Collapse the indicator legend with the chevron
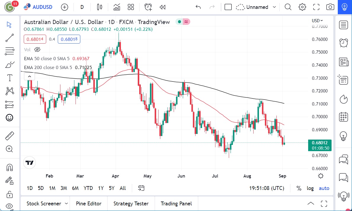This screenshot has height=211, width=352. tap(29, 76)
